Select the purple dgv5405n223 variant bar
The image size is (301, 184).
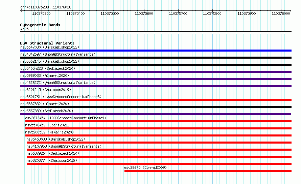pyautogui.click(x=156, y=72)
